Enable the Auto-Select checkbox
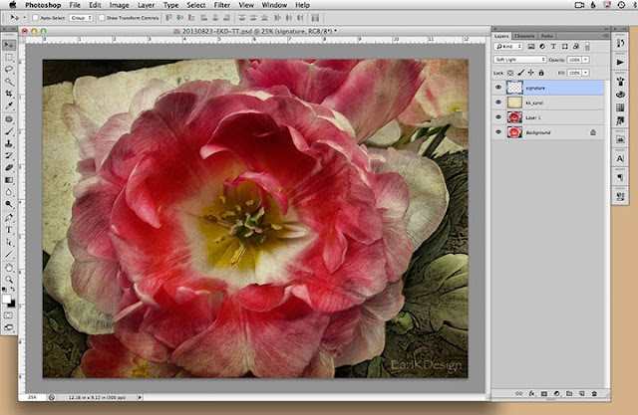This screenshot has width=638, height=415. point(33,19)
